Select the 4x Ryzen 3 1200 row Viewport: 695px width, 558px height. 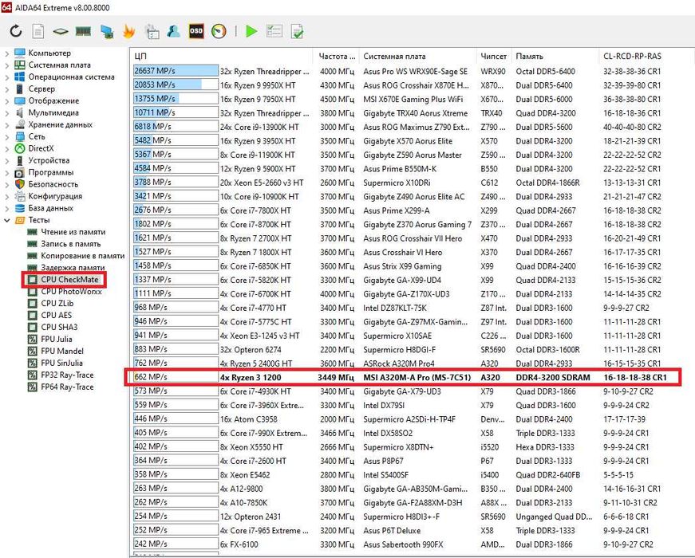[x=402, y=377]
